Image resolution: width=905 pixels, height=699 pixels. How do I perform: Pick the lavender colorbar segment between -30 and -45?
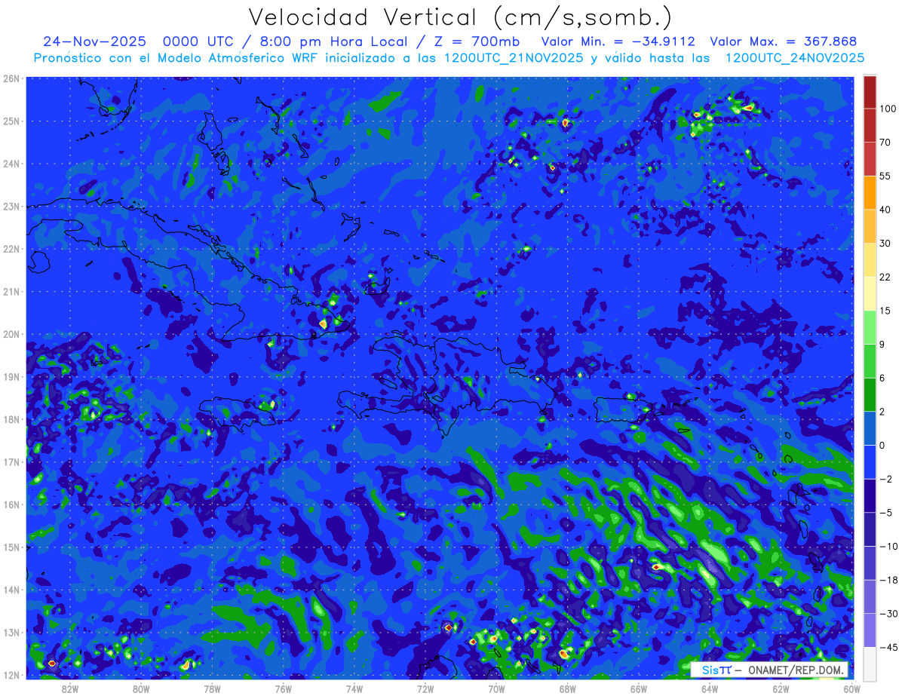coord(870,630)
